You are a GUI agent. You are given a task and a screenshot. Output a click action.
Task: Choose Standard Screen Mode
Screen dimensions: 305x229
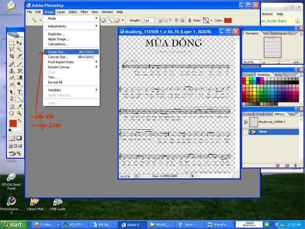coord(11,146)
